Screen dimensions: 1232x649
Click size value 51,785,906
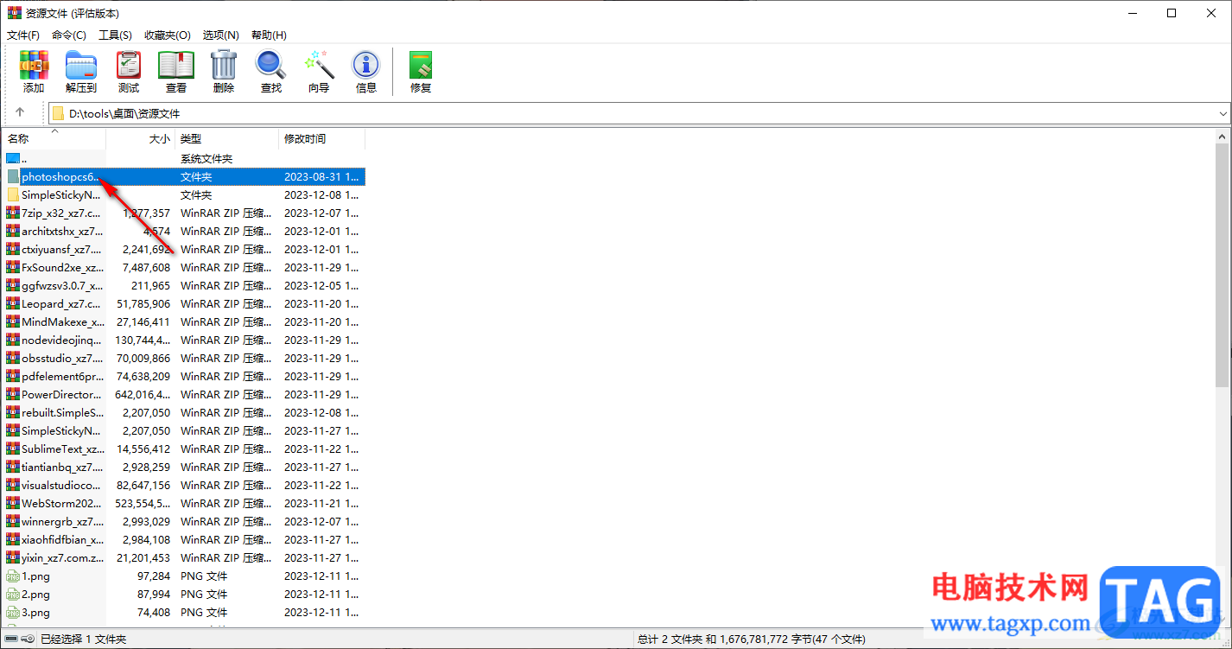point(143,303)
